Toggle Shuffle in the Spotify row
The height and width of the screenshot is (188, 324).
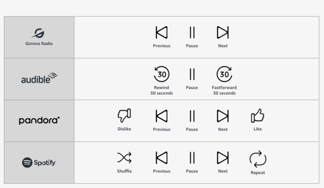(x=124, y=158)
